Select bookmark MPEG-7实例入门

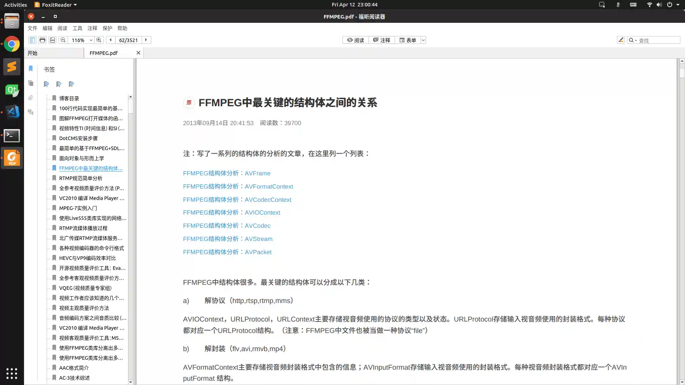tap(78, 208)
